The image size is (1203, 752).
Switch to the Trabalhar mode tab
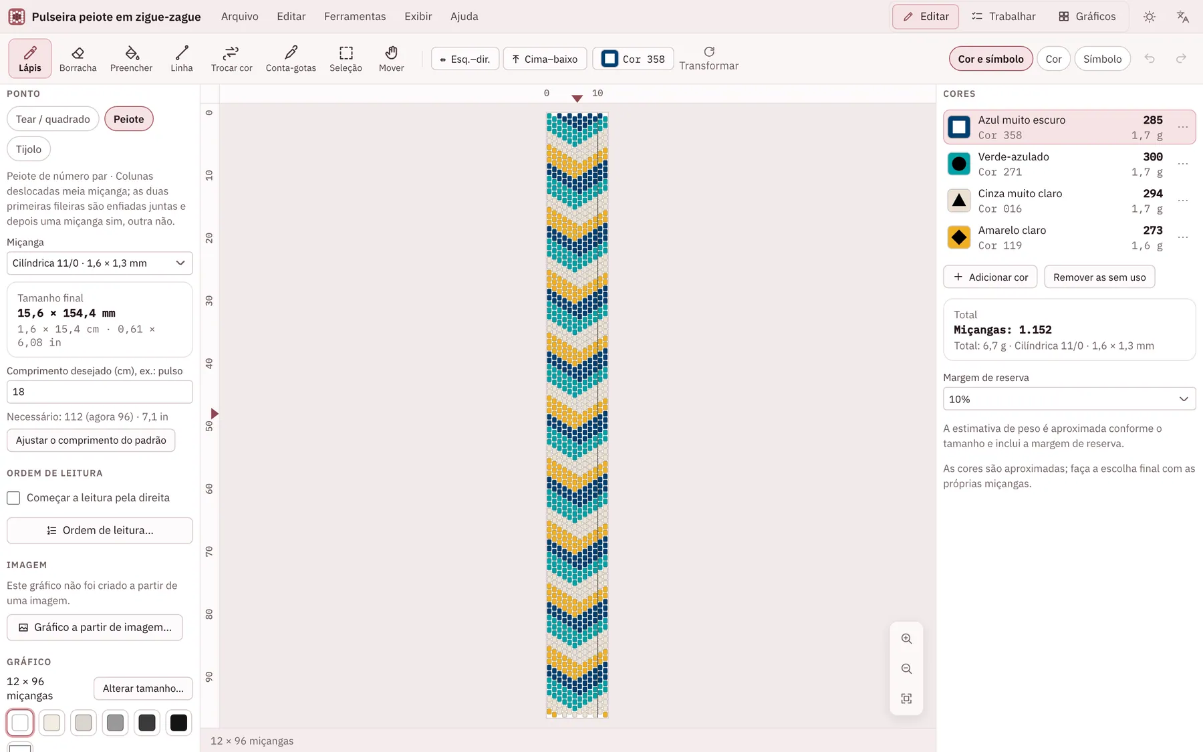click(1003, 17)
